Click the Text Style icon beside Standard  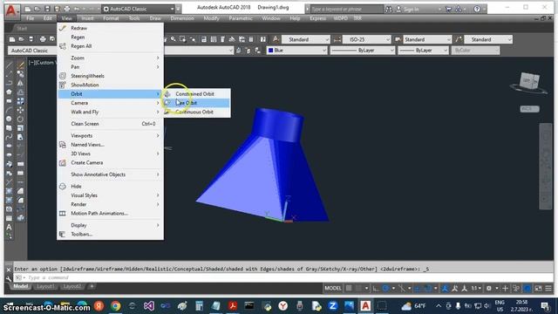pos(276,39)
